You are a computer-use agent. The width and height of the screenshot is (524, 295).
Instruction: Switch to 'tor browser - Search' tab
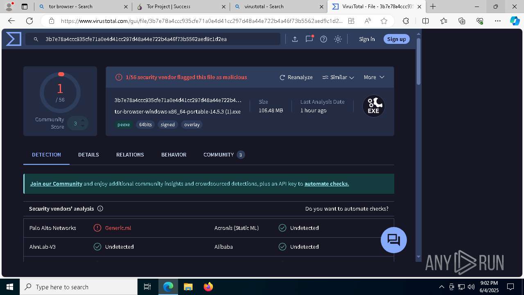tap(83, 7)
